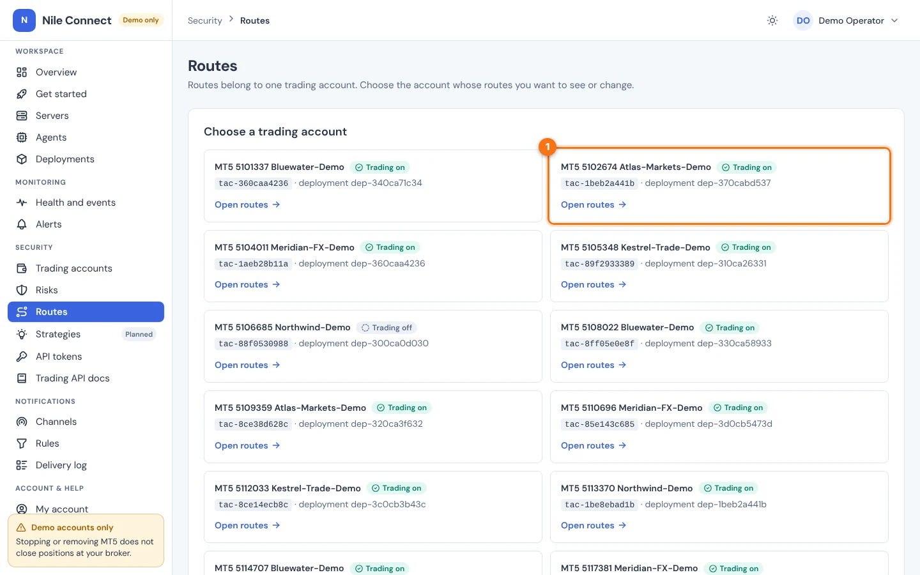Click the Delivery log list icon
Viewport: 920px width, 575px height.
pyautogui.click(x=22, y=465)
